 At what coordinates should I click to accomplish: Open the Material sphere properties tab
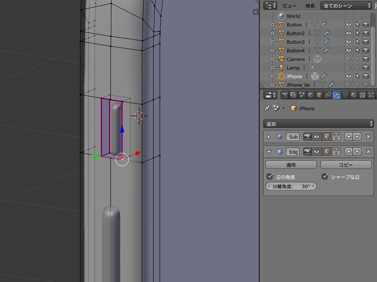click(x=354, y=95)
